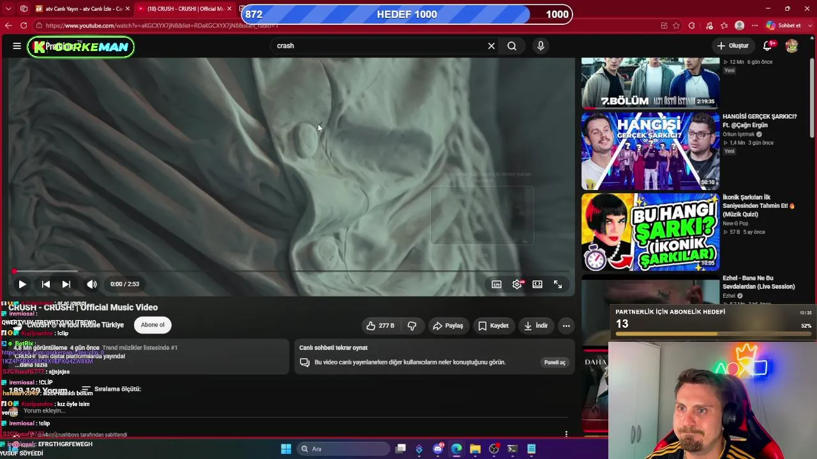Screen dimensions: 817x459
Task: Mute the video player volume
Action: 92,284
